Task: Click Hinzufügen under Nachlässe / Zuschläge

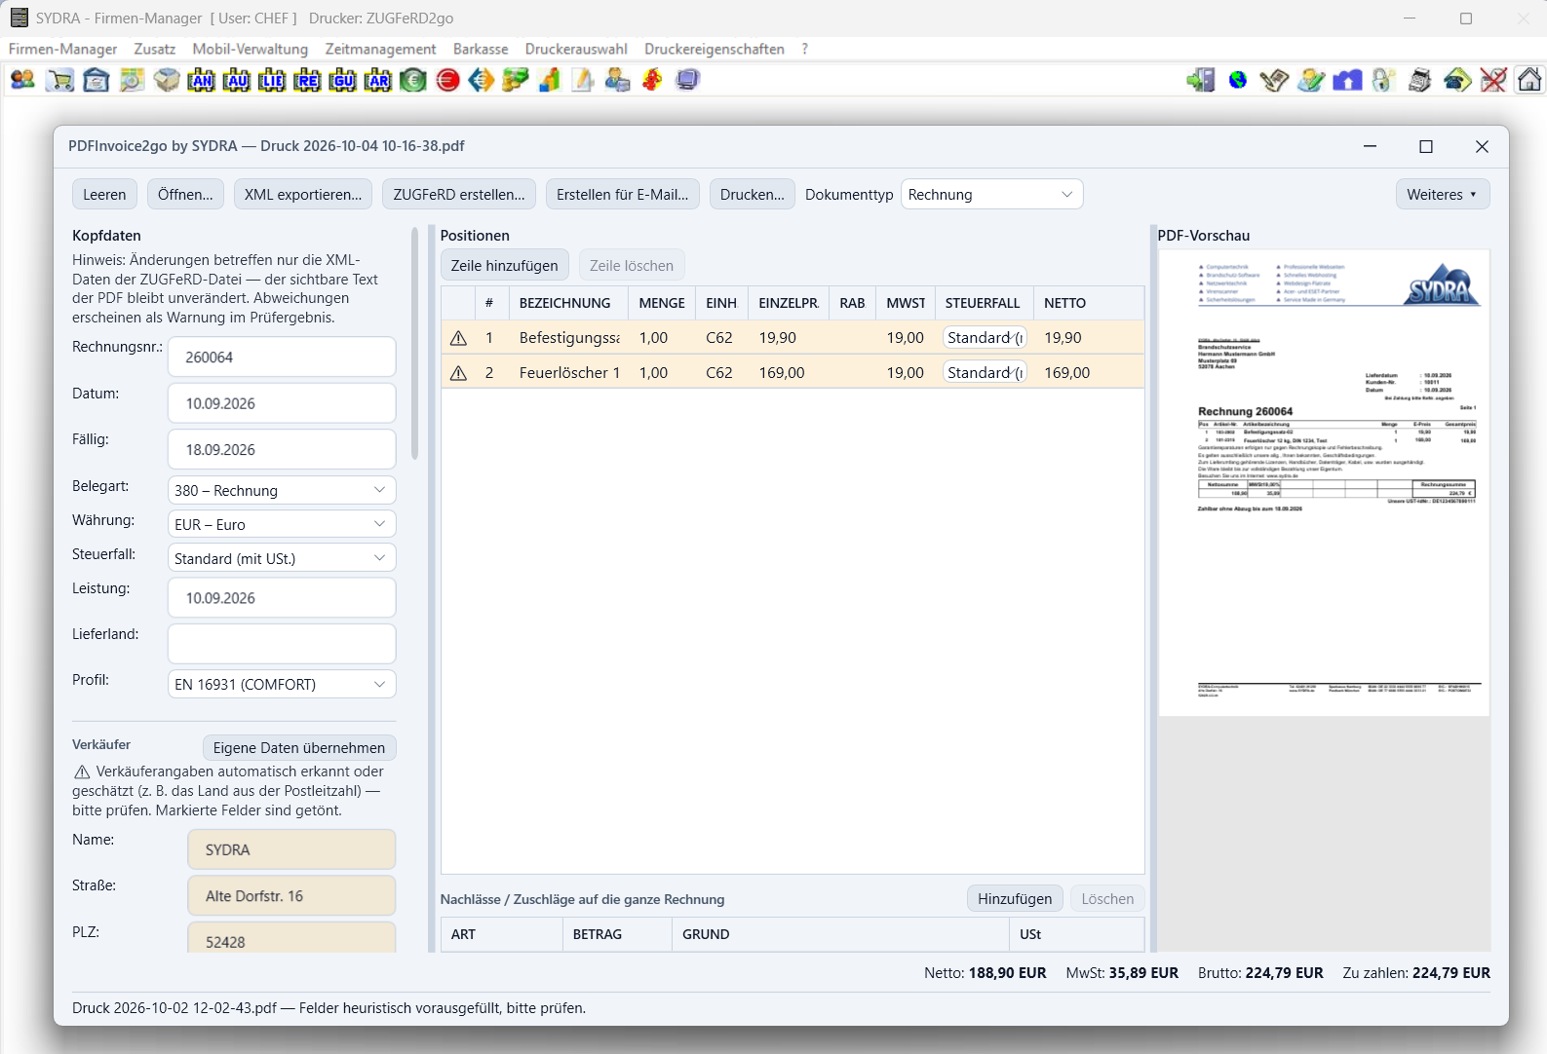Action: 1015,898
